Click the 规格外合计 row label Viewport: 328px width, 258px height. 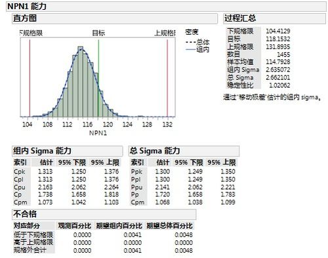tap(30, 250)
